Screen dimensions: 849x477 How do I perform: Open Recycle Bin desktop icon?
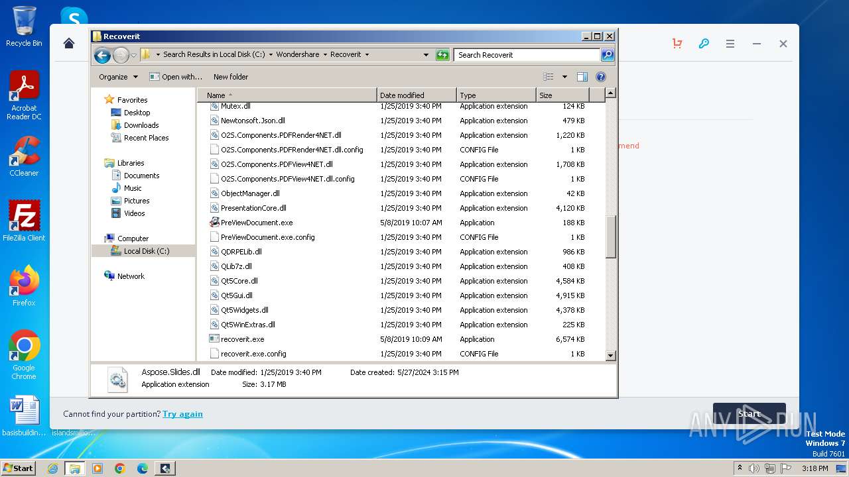pyautogui.click(x=24, y=26)
